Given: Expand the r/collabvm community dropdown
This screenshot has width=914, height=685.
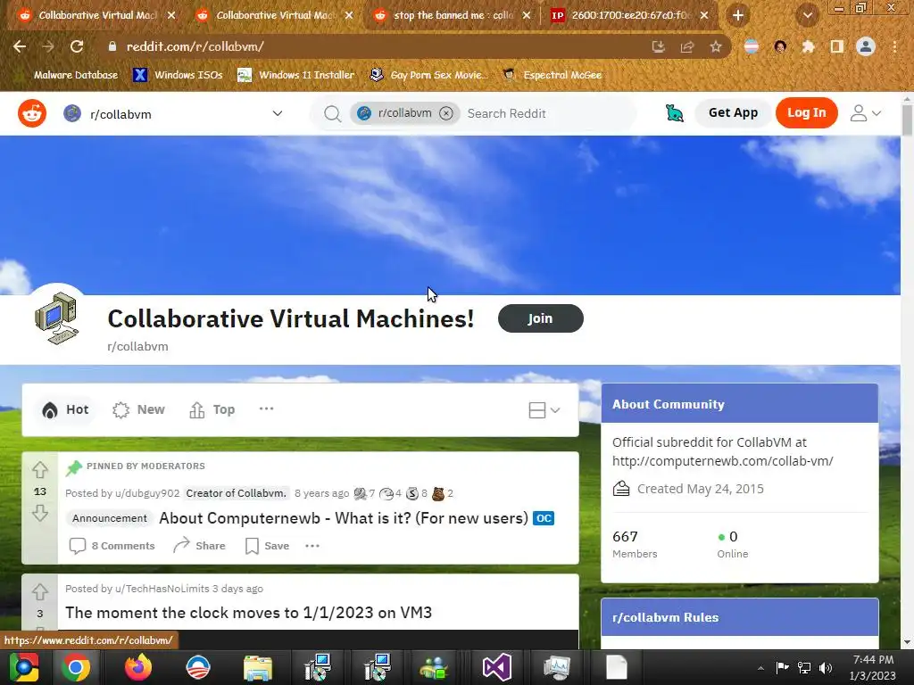Looking at the screenshot, I should 278,113.
